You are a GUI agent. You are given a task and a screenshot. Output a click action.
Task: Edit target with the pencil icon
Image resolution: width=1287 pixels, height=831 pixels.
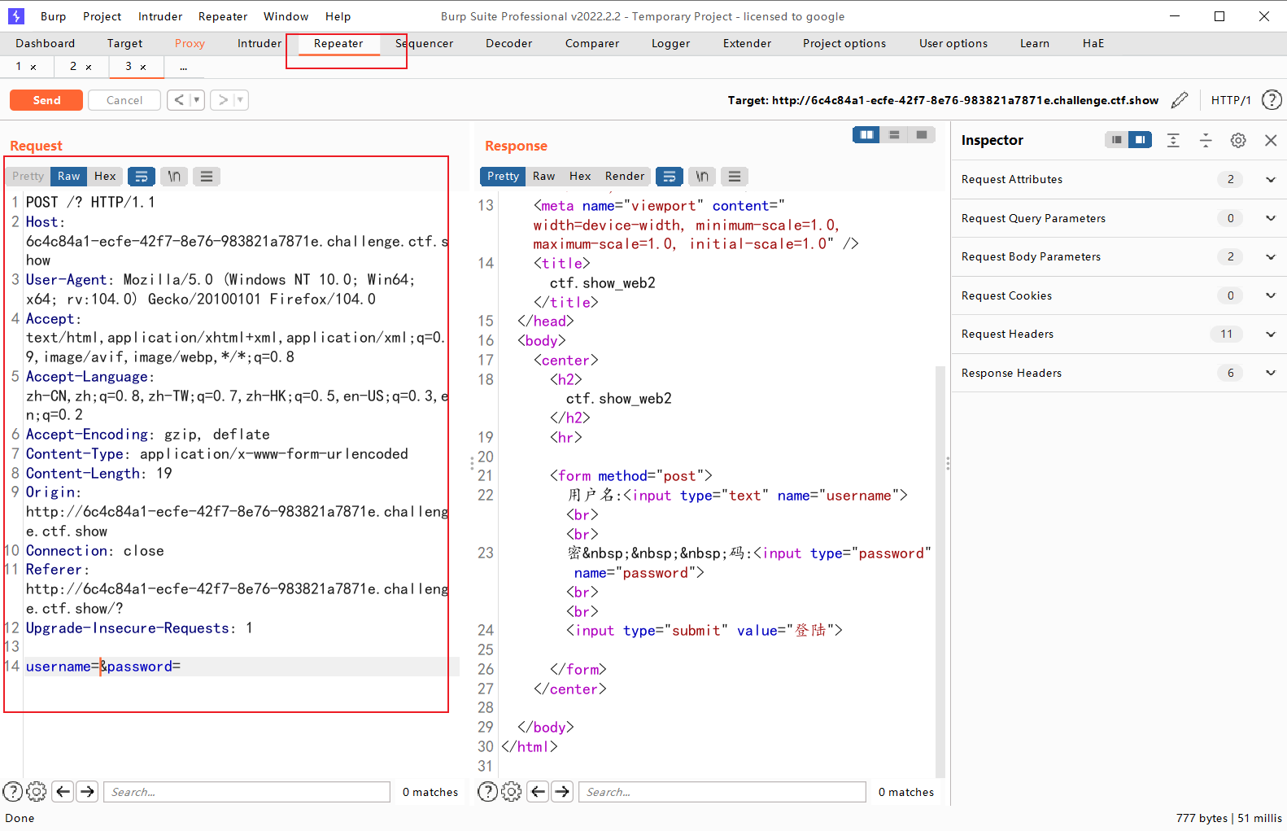1180,100
